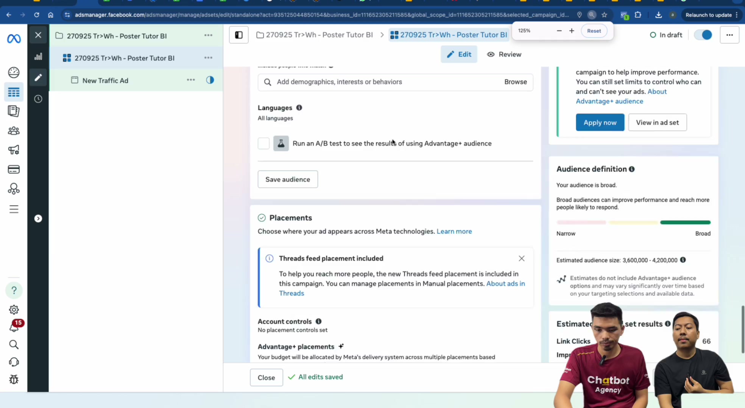The width and height of the screenshot is (745, 408).
Task: Open About ads in Threads link
Action: [x=505, y=283]
